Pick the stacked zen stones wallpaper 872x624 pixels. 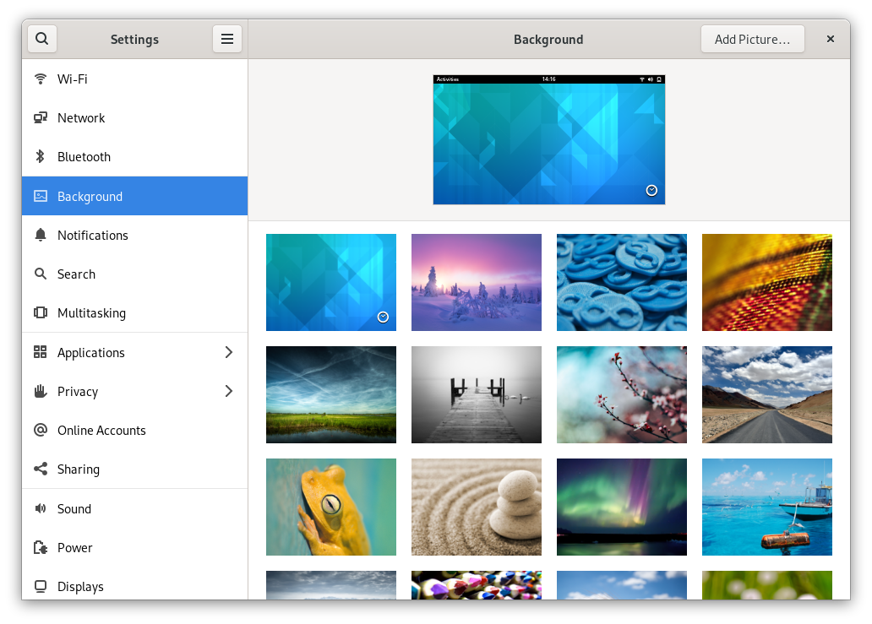pyautogui.click(x=476, y=507)
